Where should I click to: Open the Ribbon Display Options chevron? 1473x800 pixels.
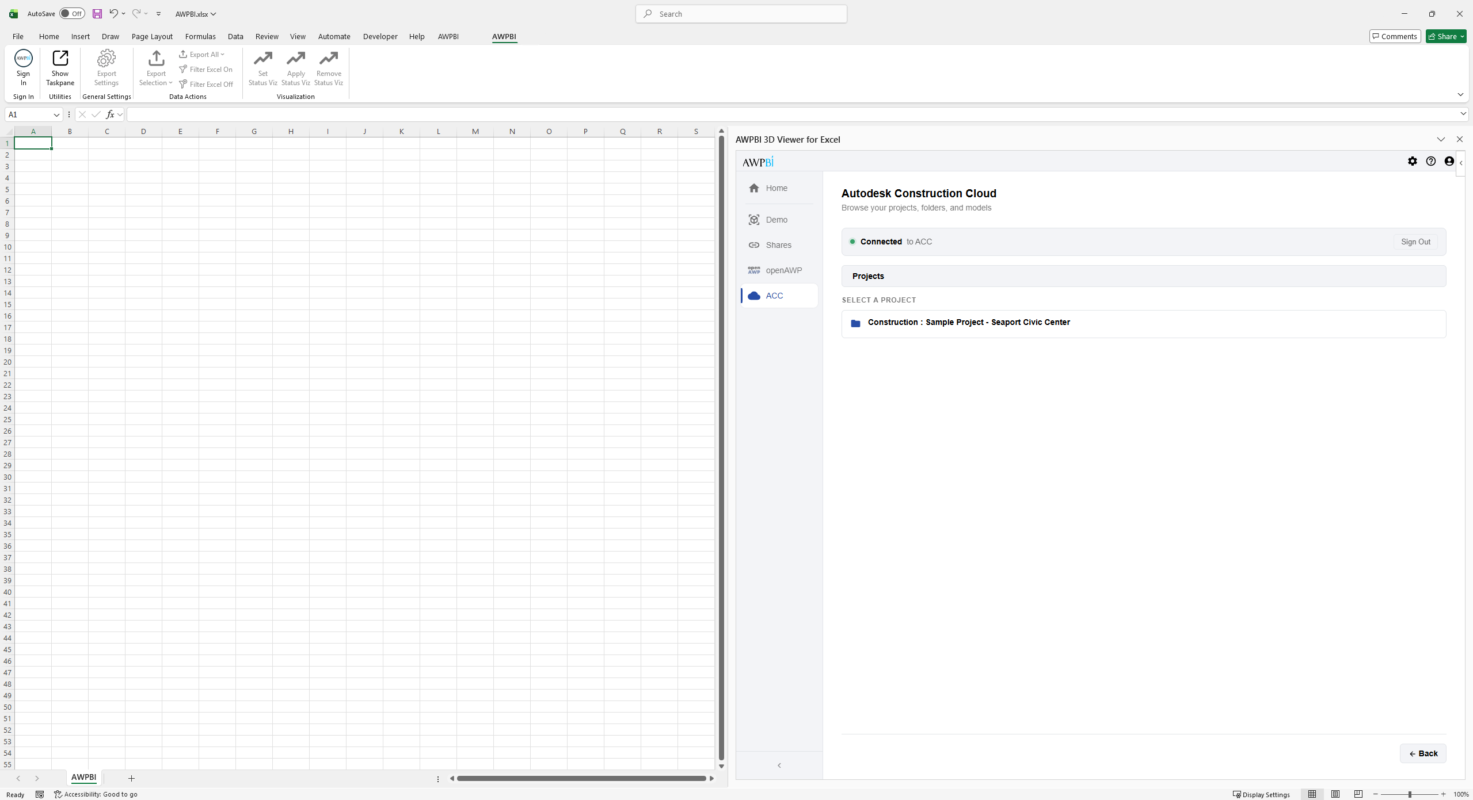click(1460, 94)
